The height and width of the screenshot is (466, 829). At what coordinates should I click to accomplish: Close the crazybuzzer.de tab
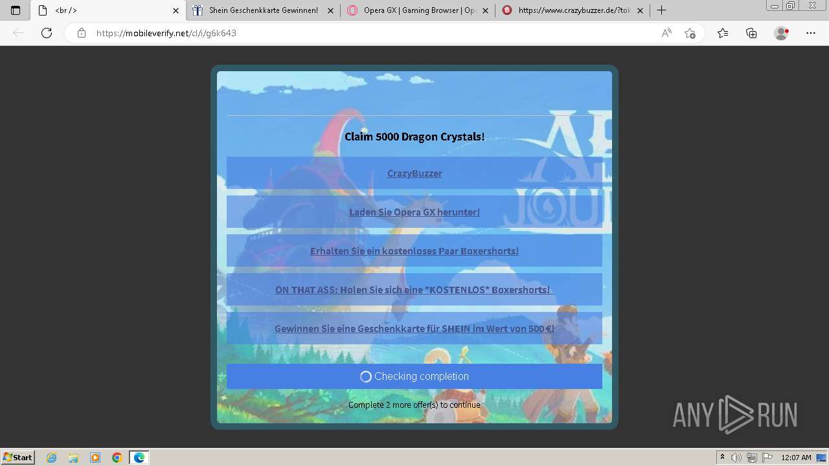click(x=640, y=10)
